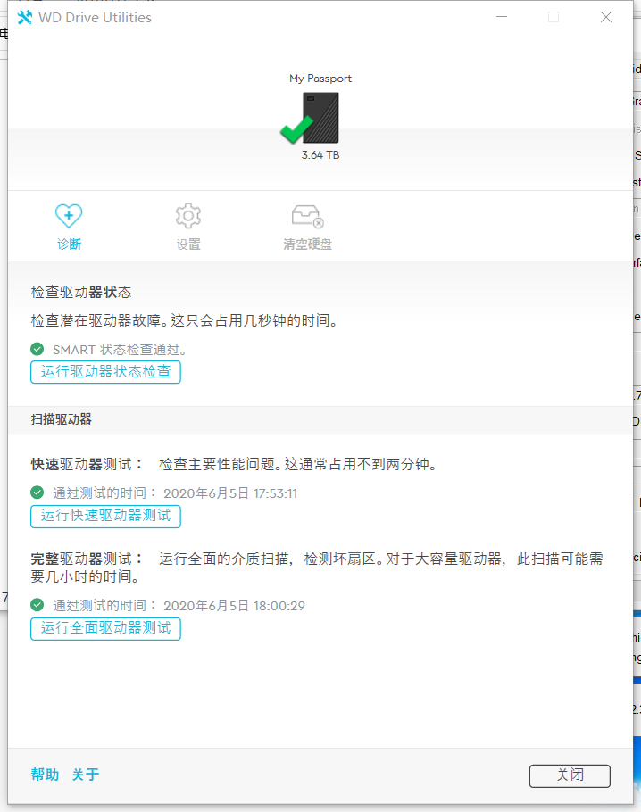Start 运行快速驱动器测试
641x812 pixels.
pyautogui.click(x=105, y=516)
